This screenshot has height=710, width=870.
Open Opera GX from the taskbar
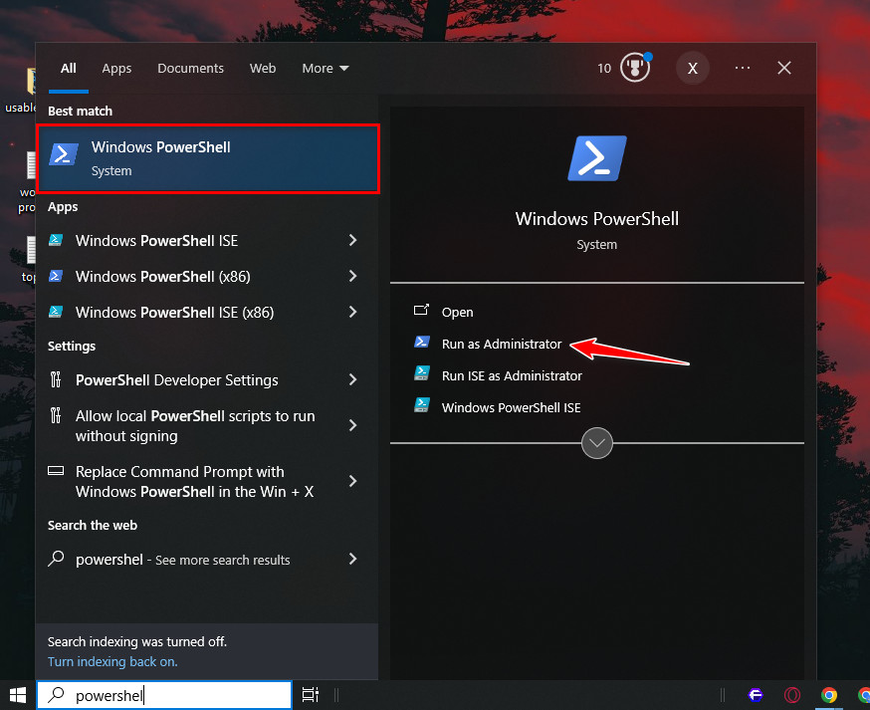[756, 694]
